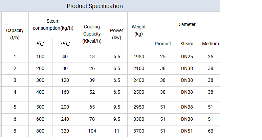This screenshot has width=262, height=140.
Task: Click the cooling capacity cell 104
Action: [x=92, y=131]
